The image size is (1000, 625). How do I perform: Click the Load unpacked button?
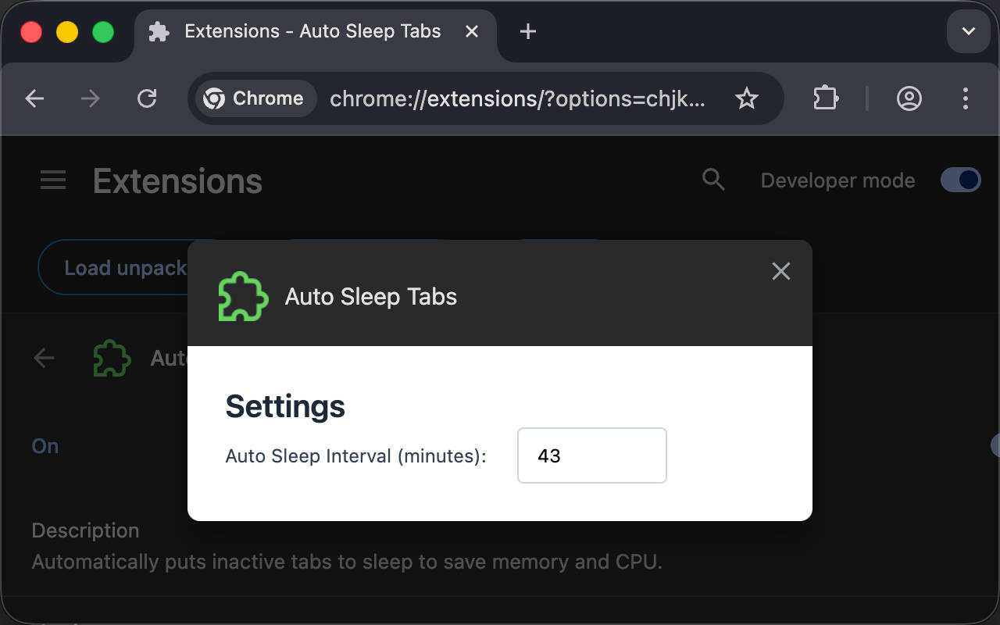(x=117, y=268)
